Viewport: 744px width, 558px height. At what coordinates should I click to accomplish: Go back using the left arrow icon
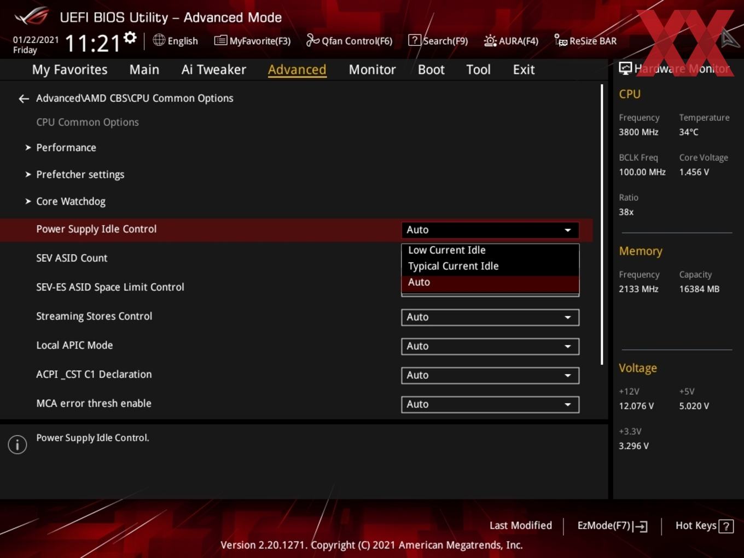24,98
